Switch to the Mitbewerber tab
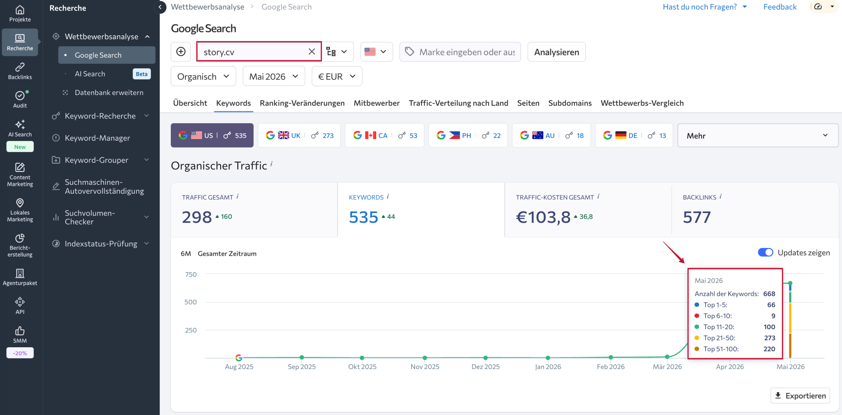The height and width of the screenshot is (415, 842). pos(377,103)
